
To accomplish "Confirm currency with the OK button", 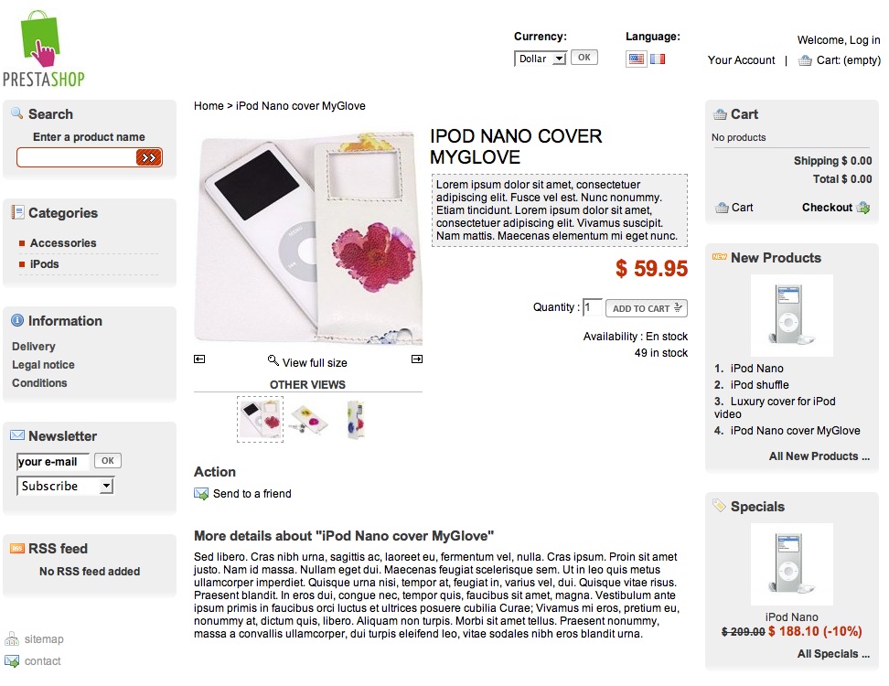I will (x=584, y=58).
